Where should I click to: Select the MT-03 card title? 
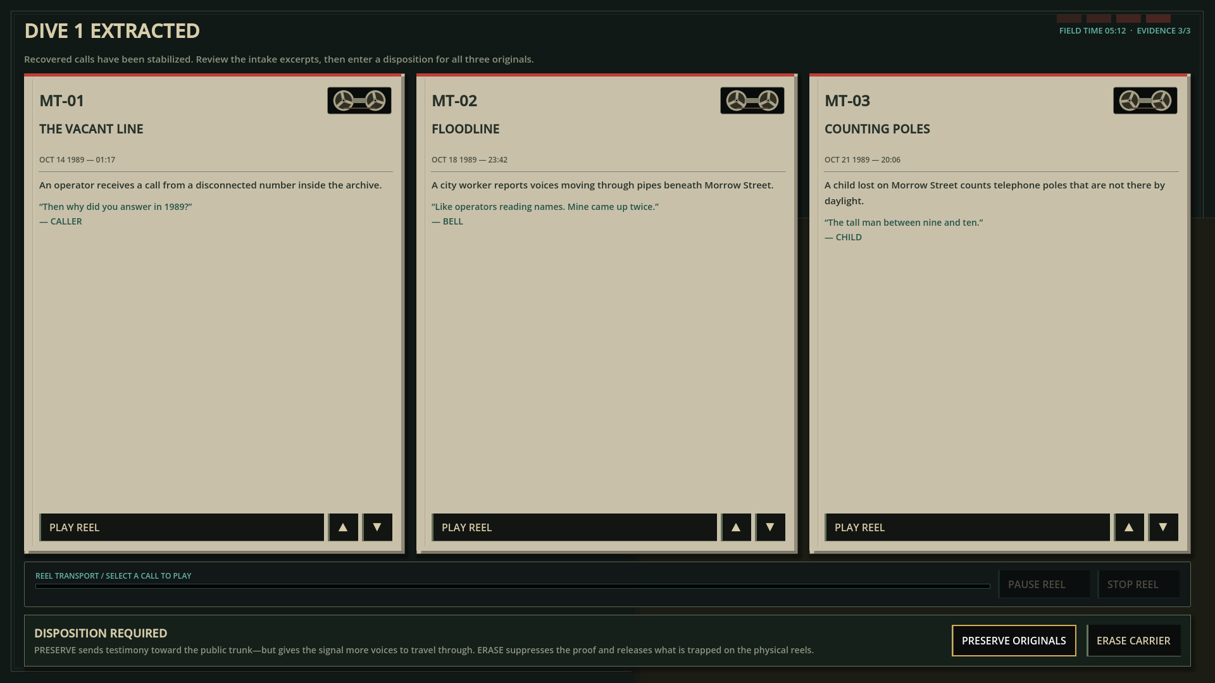tap(847, 101)
